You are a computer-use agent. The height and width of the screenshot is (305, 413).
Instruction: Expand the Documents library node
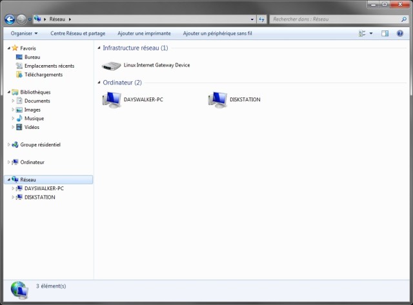click(x=13, y=101)
